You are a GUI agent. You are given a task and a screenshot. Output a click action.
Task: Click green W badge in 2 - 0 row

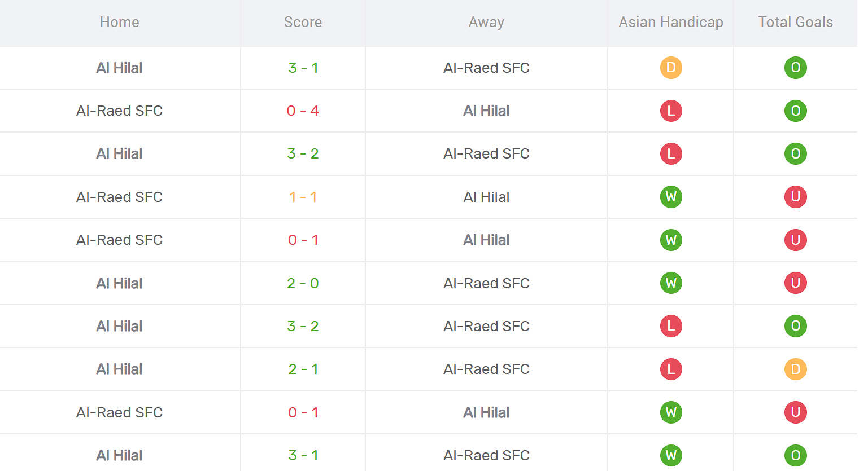tap(671, 283)
